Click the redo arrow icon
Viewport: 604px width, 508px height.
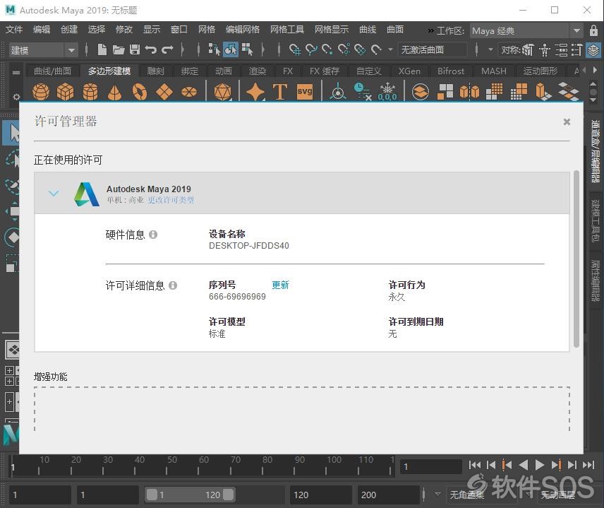click(x=167, y=49)
